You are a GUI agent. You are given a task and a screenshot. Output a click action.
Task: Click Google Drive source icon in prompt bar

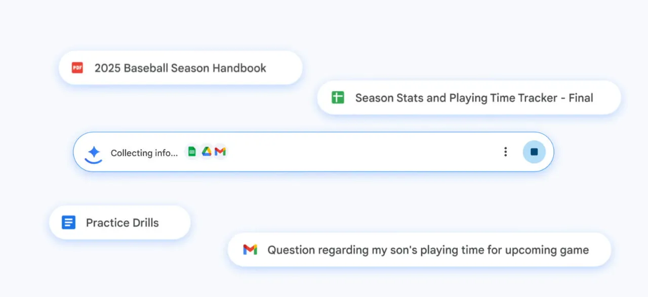pos(206,152)
